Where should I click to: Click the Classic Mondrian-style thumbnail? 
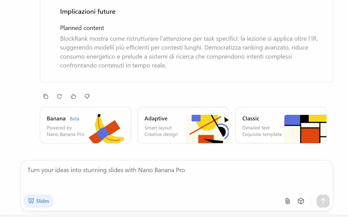(305, 129)
